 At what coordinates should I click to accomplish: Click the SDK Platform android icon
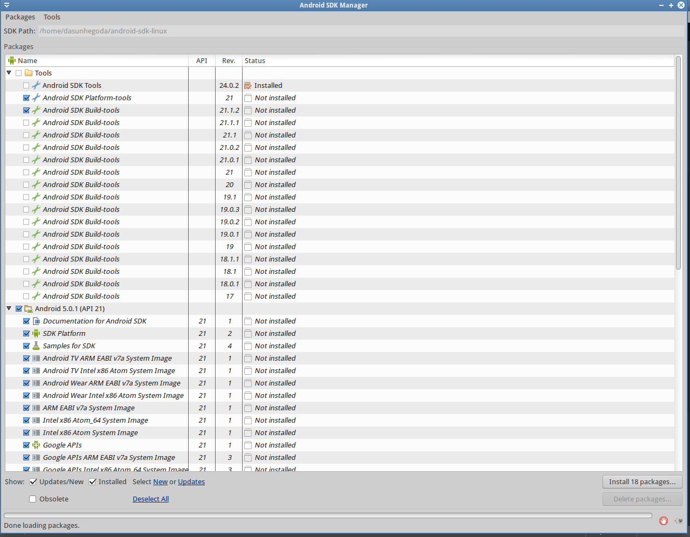36,333
